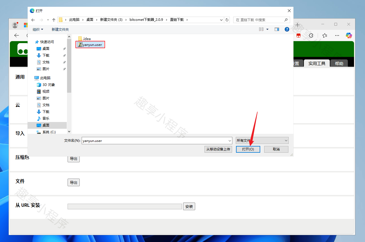
Task: Click the 取消 button
Action: [276, 149]
